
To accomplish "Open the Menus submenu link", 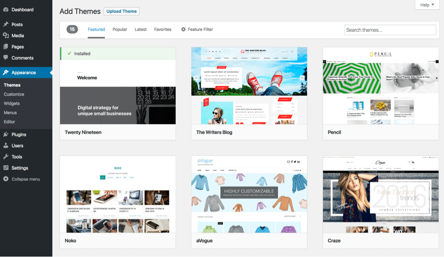I will tap(10, 112).
